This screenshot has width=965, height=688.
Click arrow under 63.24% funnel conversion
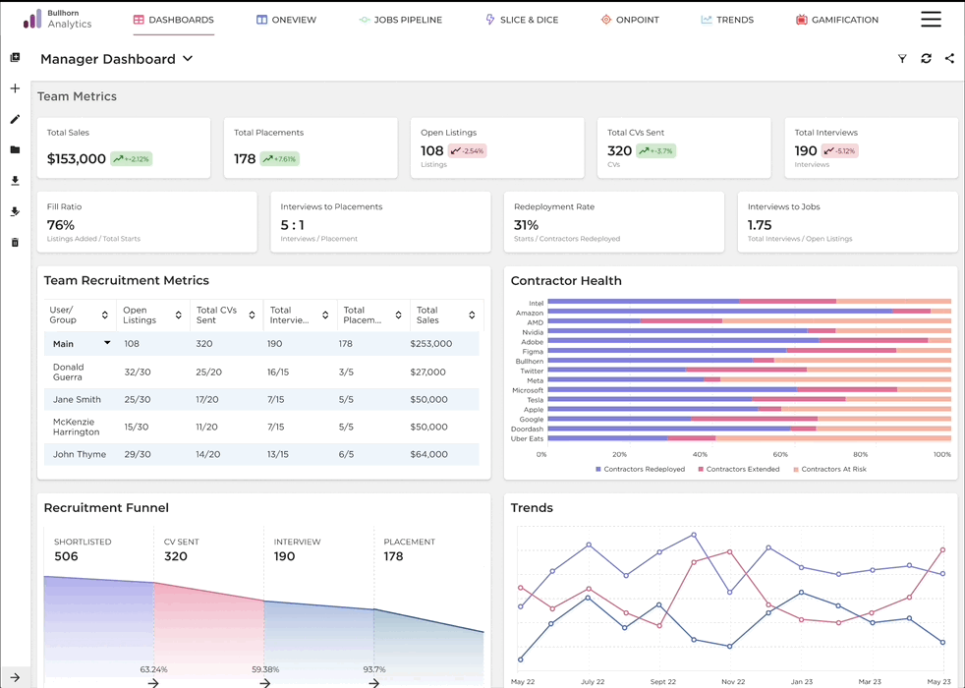pyautogui.click(x=153, y=682)
